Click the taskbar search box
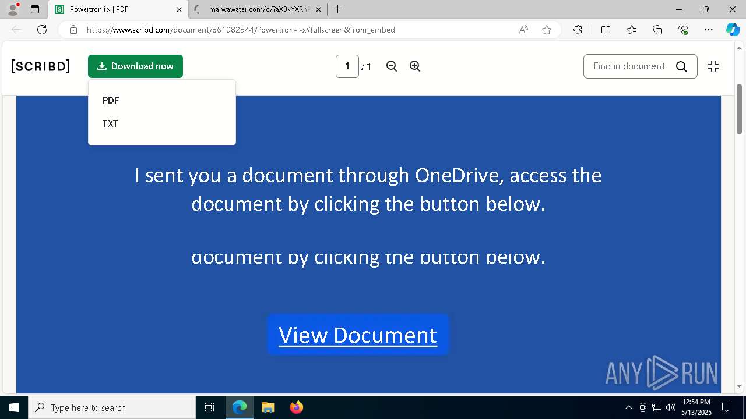746x419 pixels. [112, 407]
